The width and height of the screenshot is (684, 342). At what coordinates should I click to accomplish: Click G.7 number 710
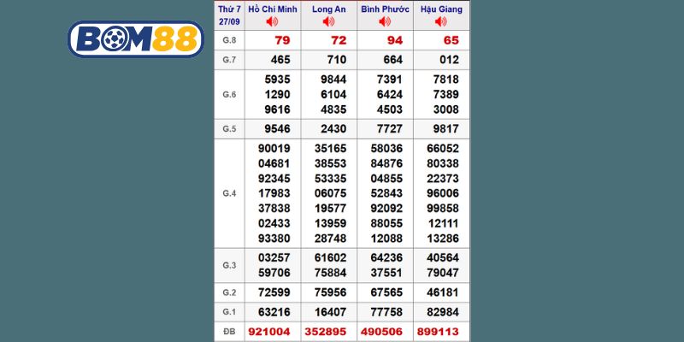coord(336,60)
